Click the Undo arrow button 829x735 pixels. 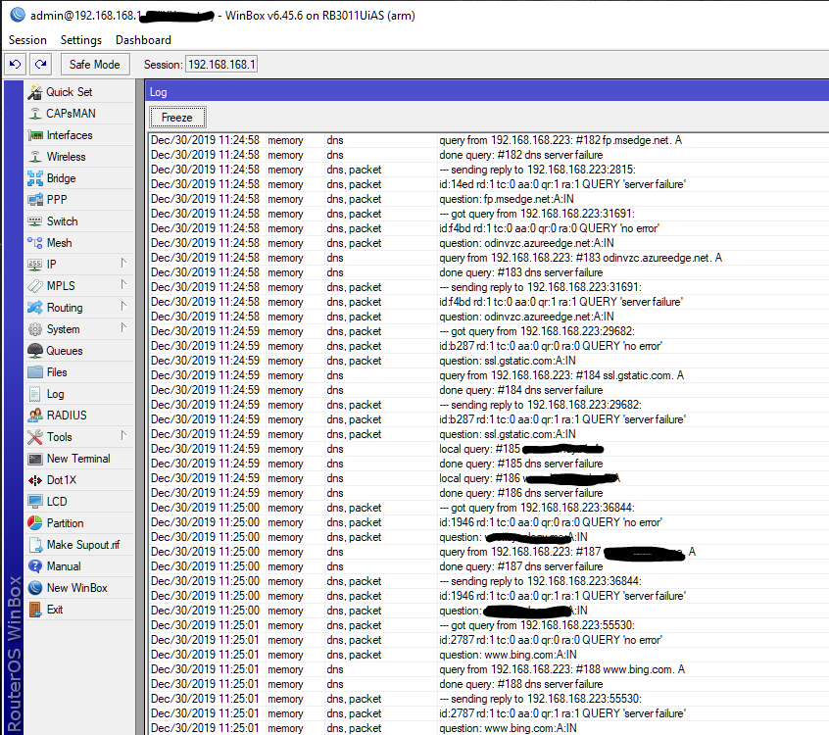pyautogui.click(x=15, y=65)
